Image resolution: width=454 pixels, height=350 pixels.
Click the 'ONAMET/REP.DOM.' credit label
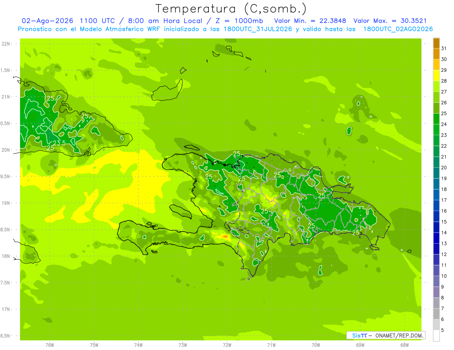coord(400,335)
